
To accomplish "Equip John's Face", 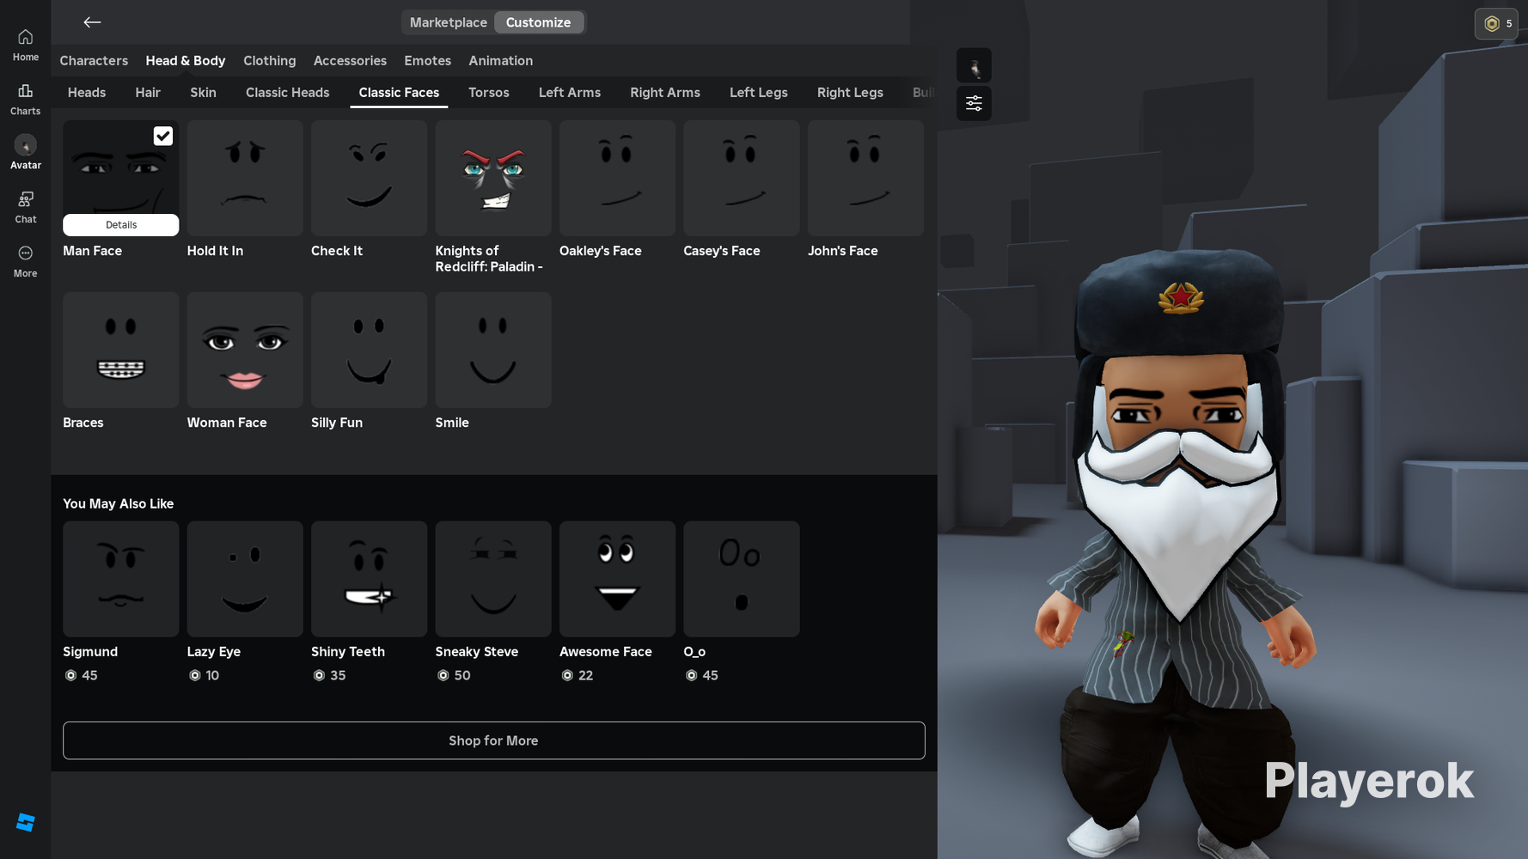I will point(865,178).
